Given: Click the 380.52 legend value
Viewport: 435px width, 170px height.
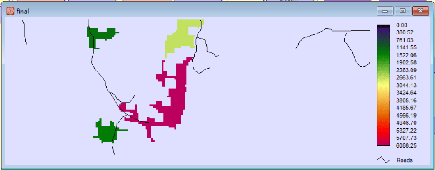Looking at the screenshot, I should pos(405,33).
